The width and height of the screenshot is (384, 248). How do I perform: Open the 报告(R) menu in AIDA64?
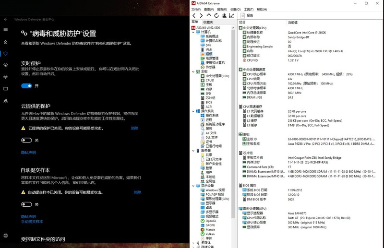click(222, 9)
